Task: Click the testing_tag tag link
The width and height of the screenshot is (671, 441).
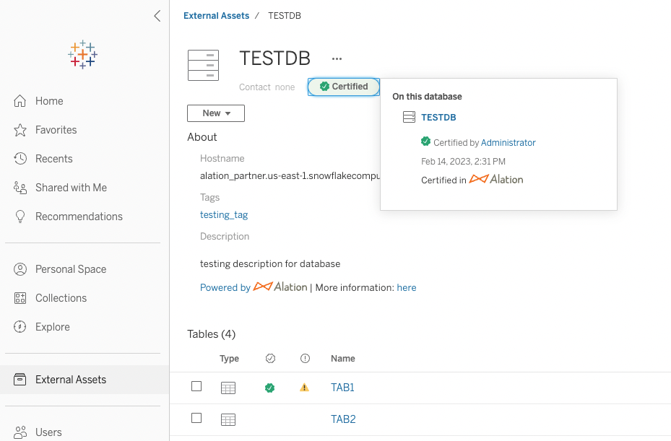Action: 224,214
